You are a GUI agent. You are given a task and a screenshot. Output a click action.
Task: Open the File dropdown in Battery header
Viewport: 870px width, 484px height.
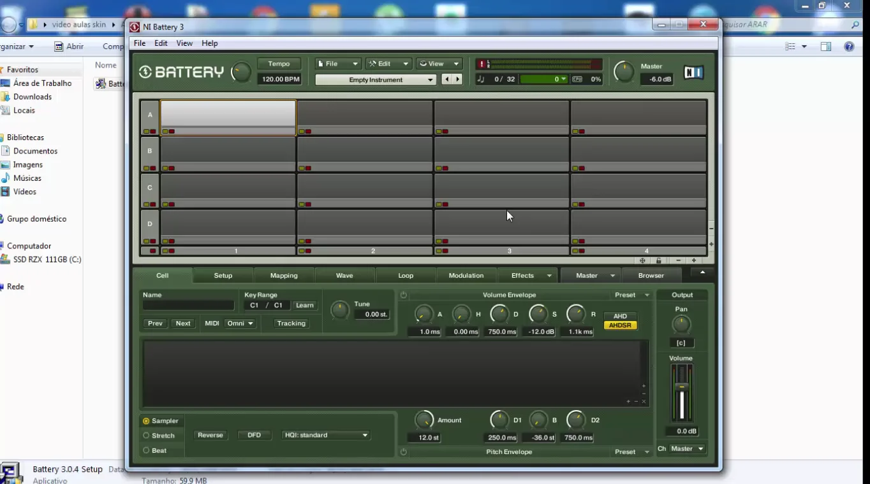coord(338,64)
